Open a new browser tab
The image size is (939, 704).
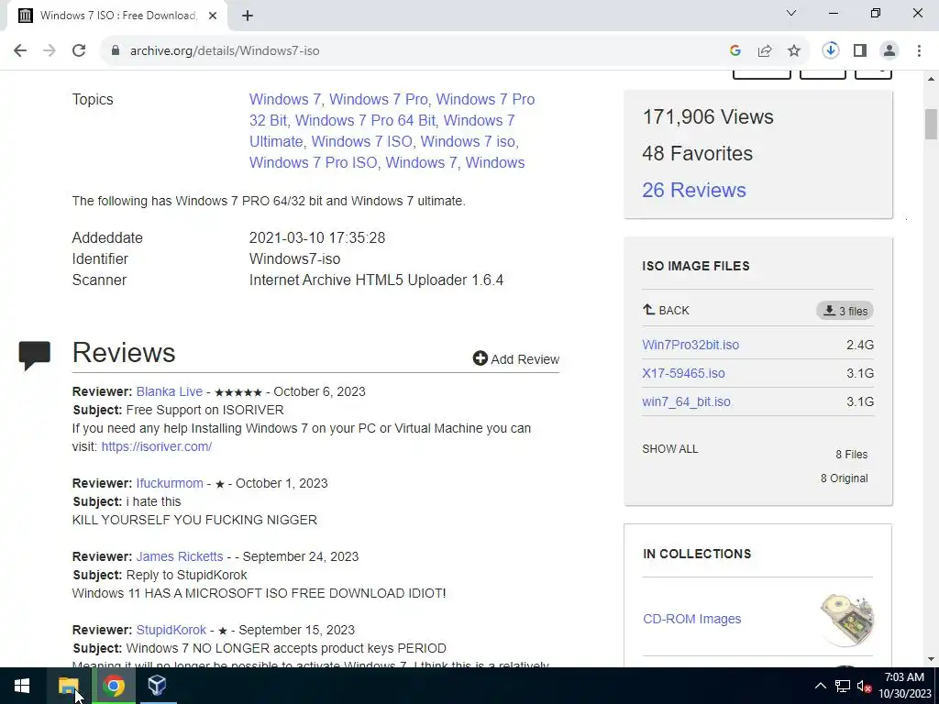[248, 16]
